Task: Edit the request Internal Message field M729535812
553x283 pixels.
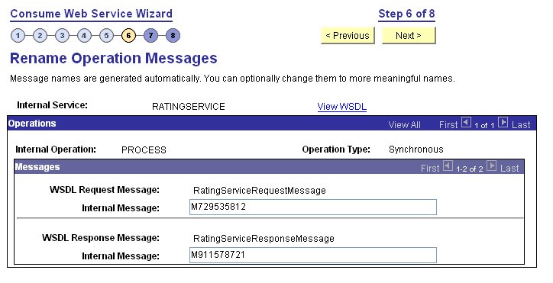Action: point(313,207)
